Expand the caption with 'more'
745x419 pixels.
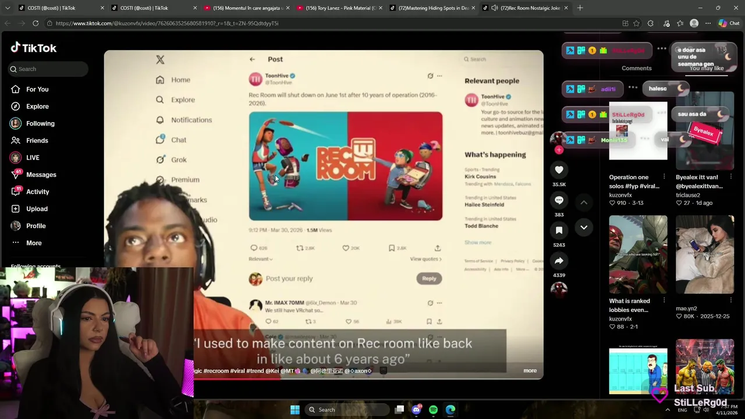click(530, 370)
